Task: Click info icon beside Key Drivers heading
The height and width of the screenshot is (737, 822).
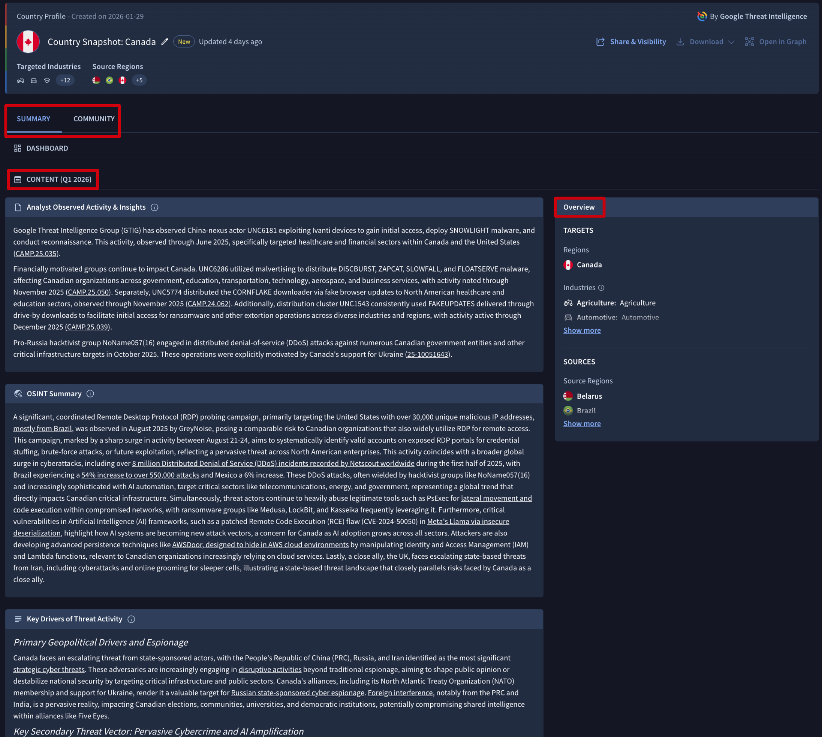Action: click(x=131, y=619)
